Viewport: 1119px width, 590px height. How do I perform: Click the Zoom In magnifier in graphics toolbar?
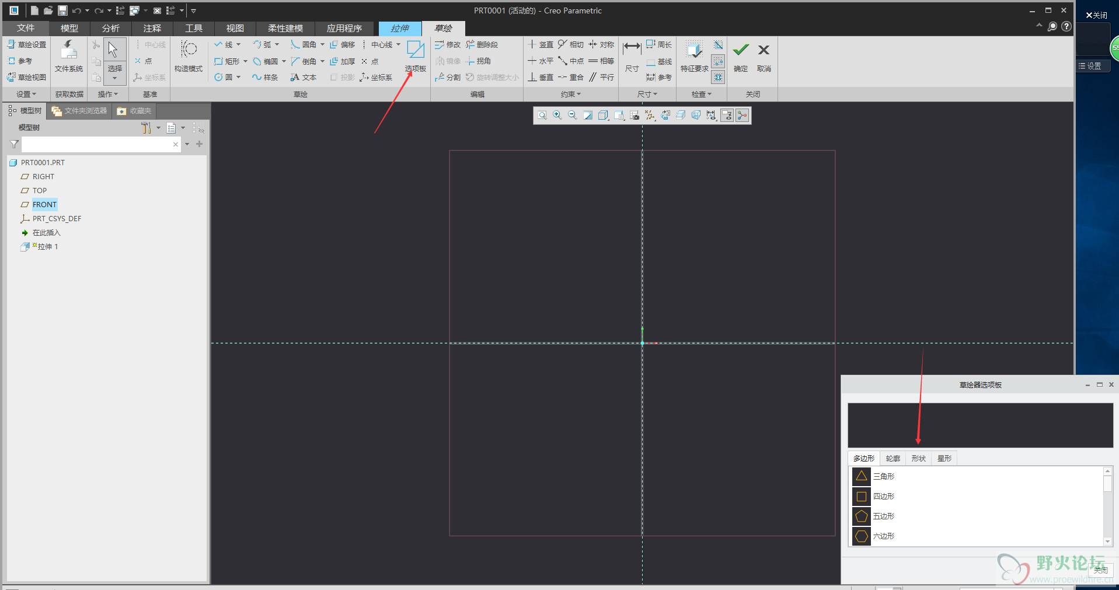click(x=557, y=116)
